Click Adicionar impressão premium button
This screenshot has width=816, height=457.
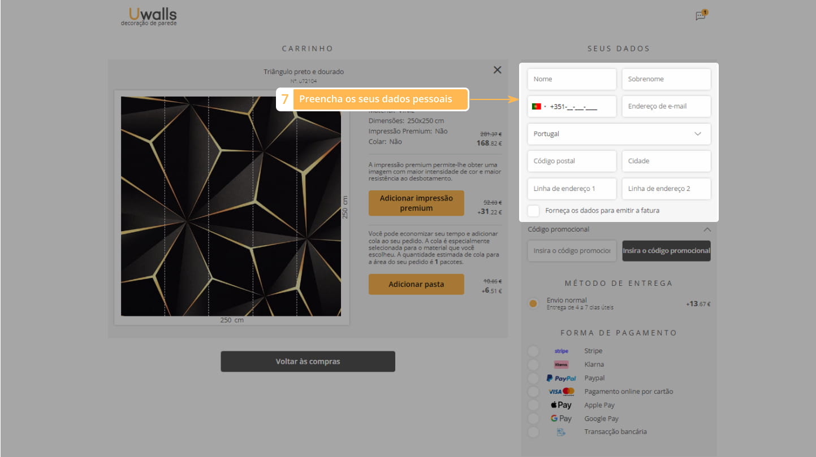[x=416, y=203]
